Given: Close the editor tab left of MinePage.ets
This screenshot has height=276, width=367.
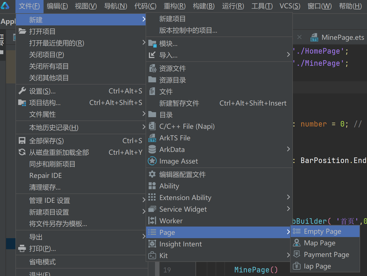Looking at the screenshot, I should pos(299,37).
